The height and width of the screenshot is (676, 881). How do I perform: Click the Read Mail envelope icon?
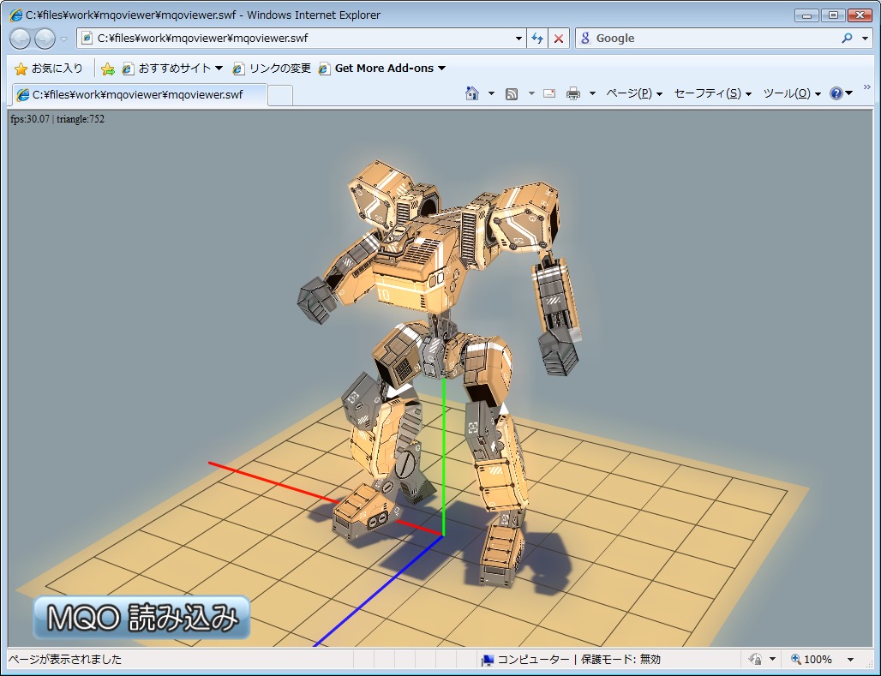(x=549, y=93)
